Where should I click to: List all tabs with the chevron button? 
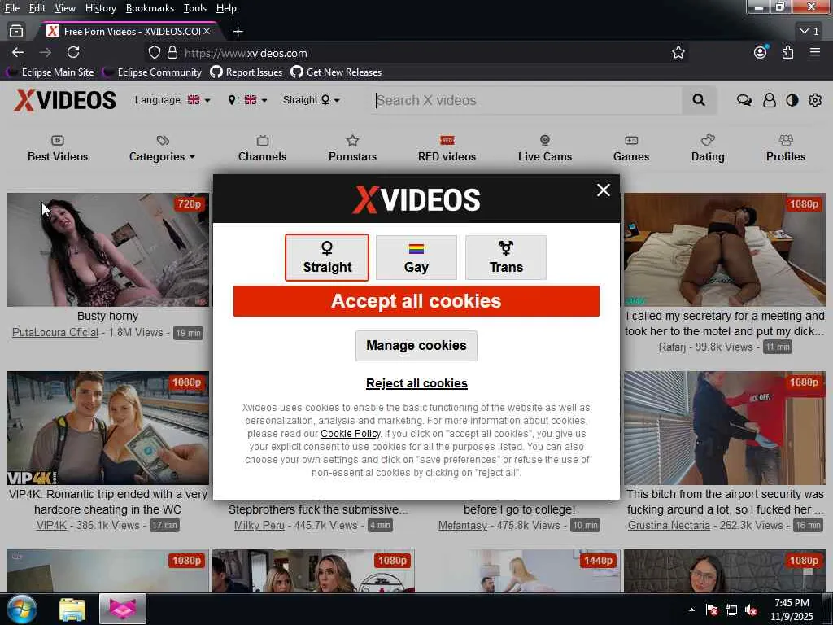coord(809,32)
